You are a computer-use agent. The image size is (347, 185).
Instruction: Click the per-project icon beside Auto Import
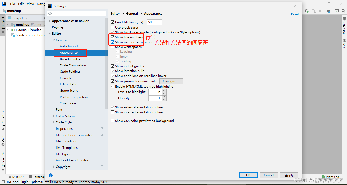point(102,46)
